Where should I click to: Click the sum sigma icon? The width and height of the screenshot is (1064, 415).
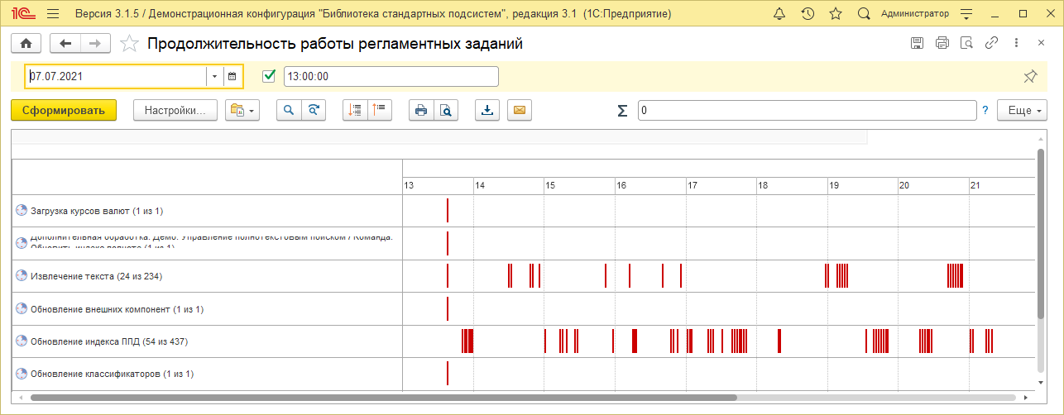click(x=622, y=110)
